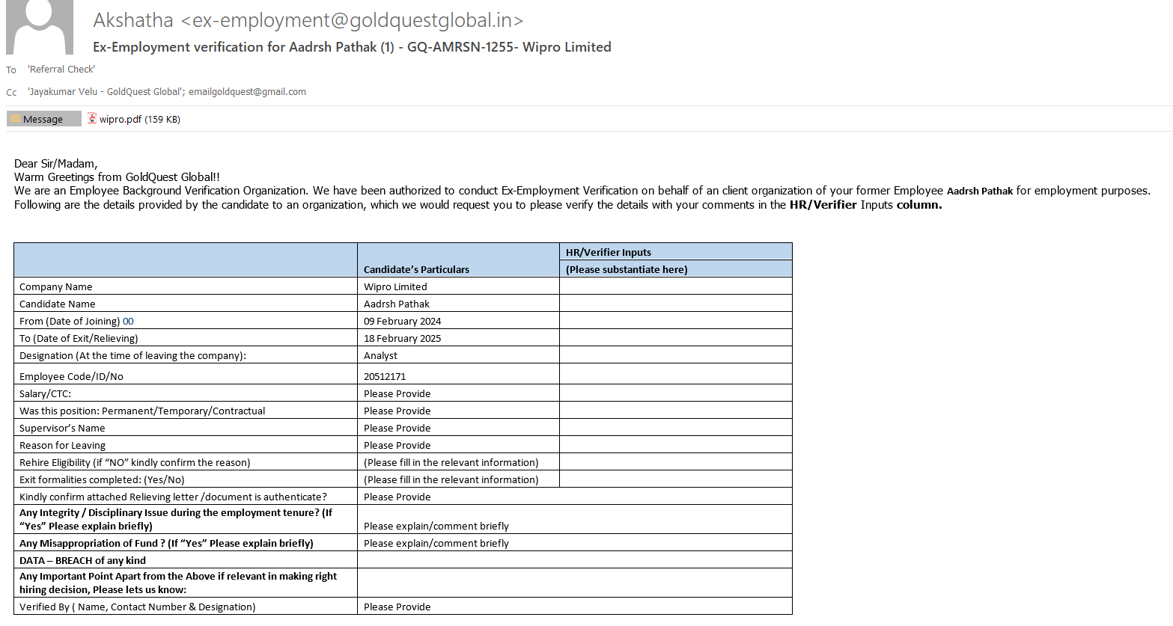Click the 'Employee Code/ID/No' row label

click(71, 376)
